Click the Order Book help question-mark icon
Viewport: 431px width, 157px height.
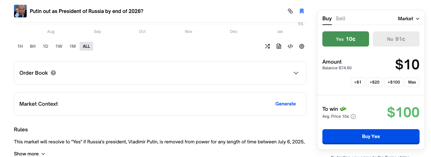click(53, 73)
